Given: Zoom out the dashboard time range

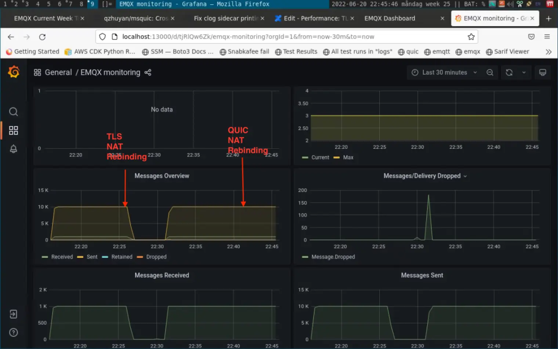Looking at the screenshot, I should tap(490, 72).
